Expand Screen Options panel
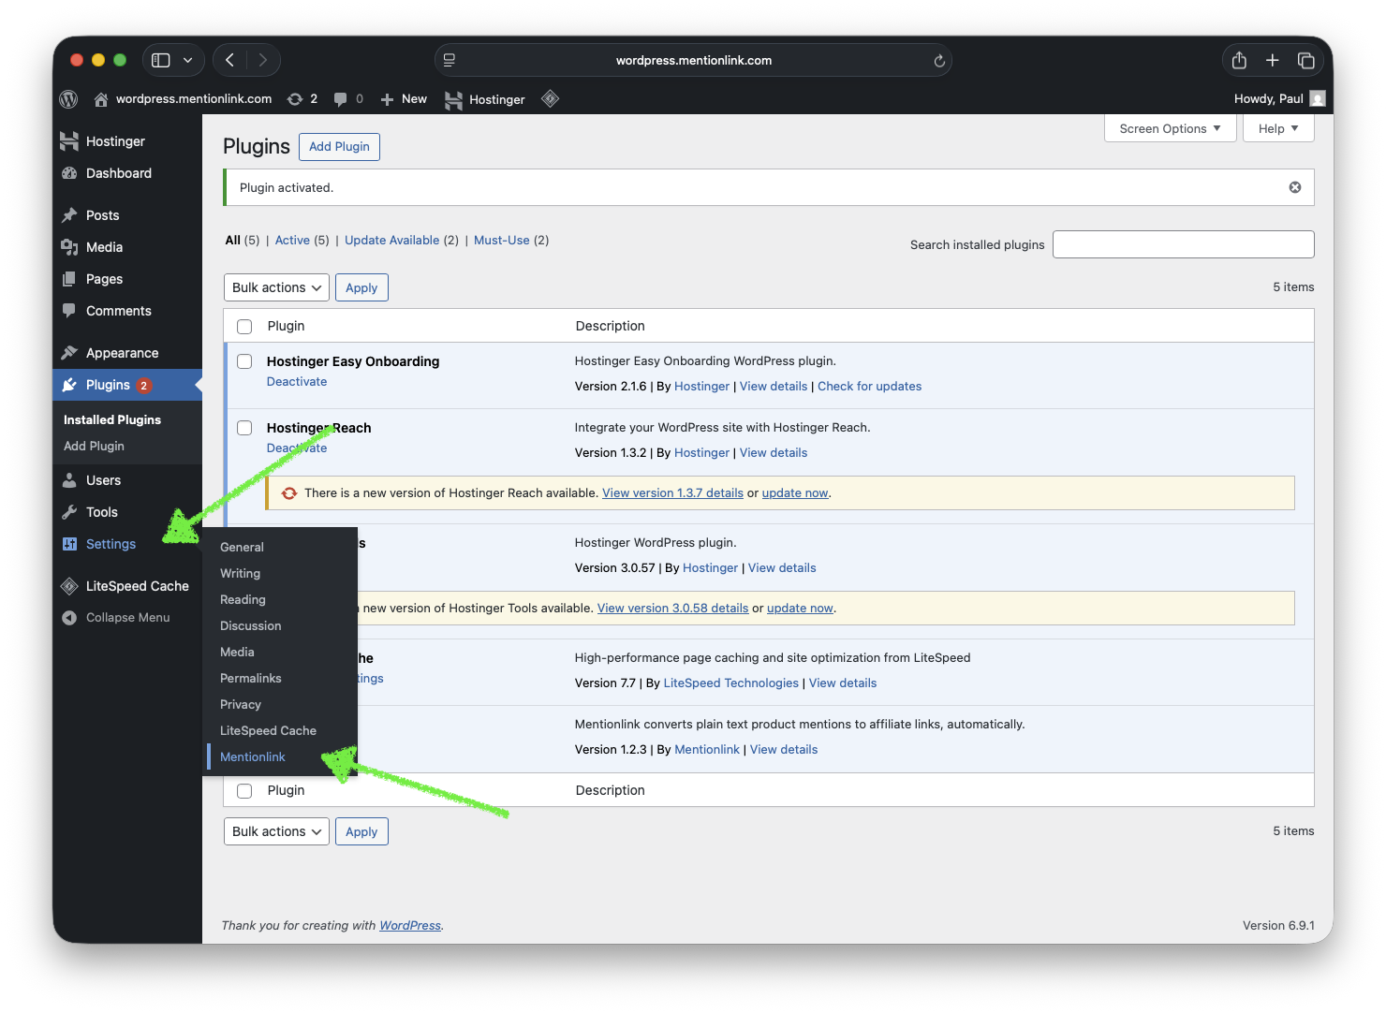The height and width of the screenshot is (1013, 1386). (x=1171, y=128)
